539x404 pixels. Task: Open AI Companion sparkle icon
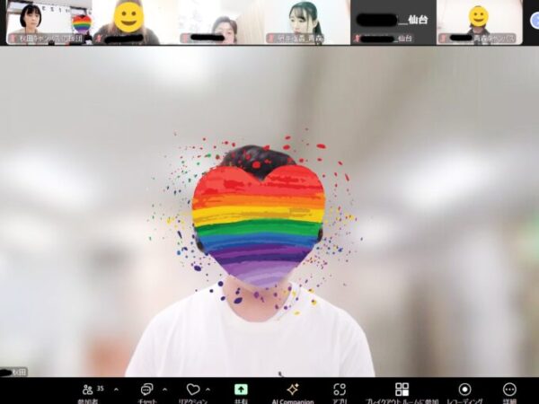pos(293,390)
